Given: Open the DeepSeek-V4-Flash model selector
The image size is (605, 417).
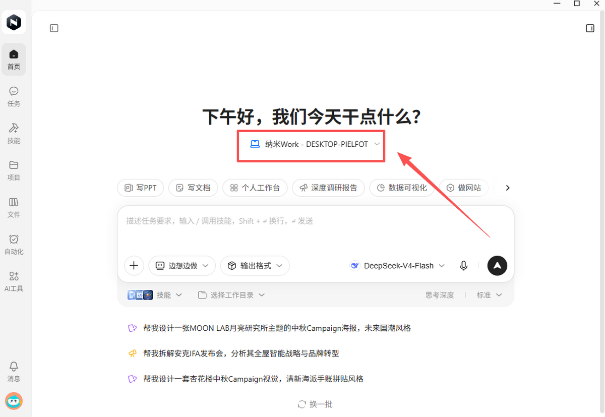Looking at the screenshot, I should [x=398, y=266].
